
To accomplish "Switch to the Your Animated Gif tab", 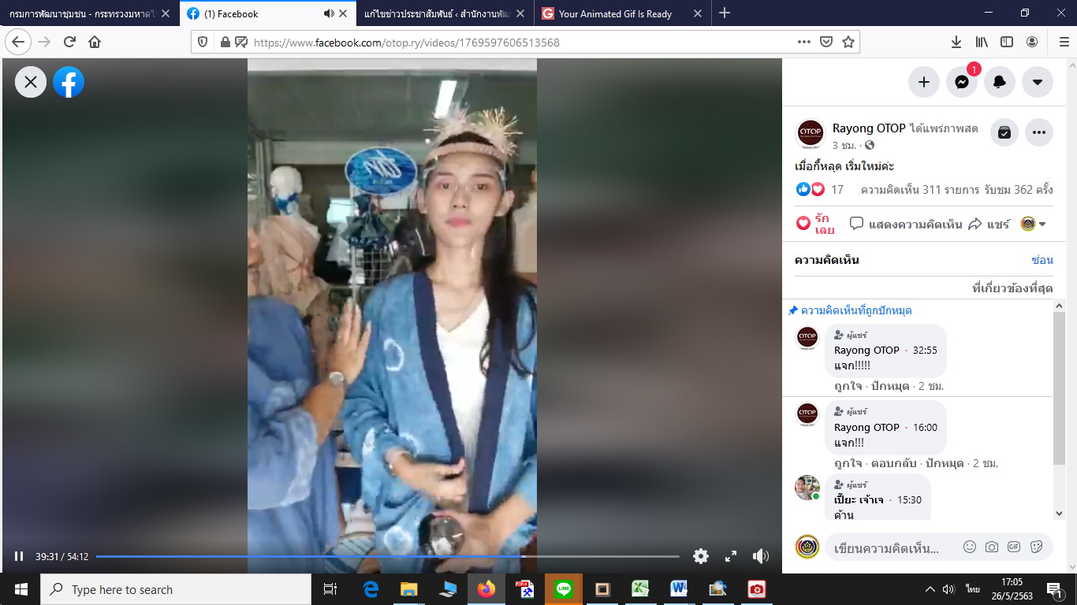I will tap(613, 13).
